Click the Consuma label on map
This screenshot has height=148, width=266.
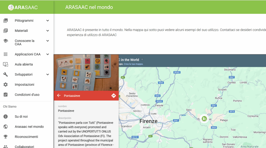(253, 116)
